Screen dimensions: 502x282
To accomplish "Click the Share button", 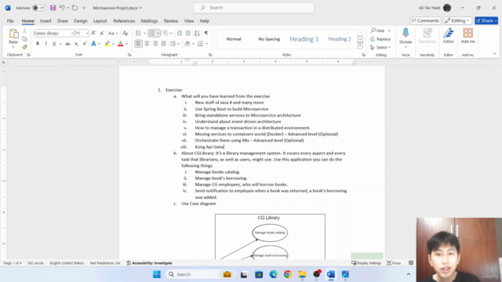I will (486, 20).
